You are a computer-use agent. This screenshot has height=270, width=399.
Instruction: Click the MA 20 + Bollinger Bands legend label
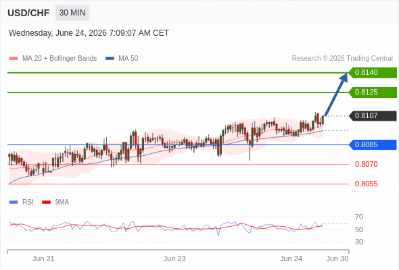[x=60, y=59]
